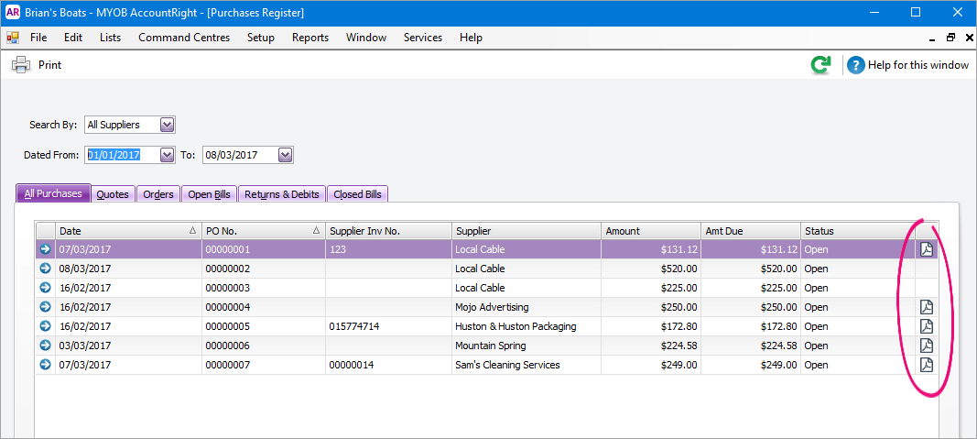
Task: Expand the Search By suppliers dropdown
Action: coord(167,125)
